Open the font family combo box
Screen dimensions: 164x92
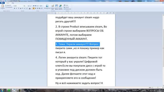coord(19,6)
